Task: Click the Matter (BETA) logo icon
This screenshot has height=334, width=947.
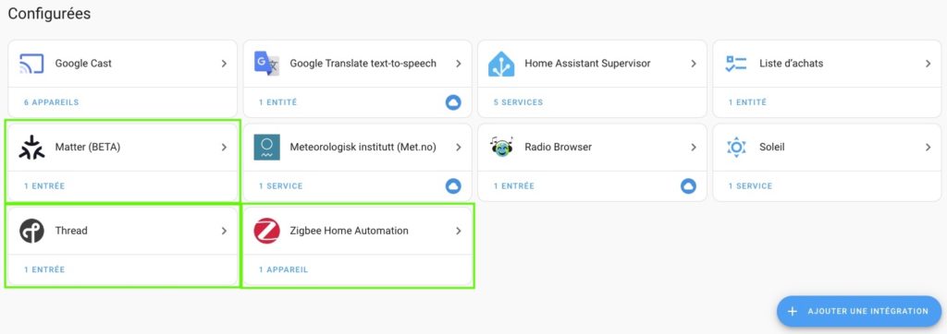Action: pyautogui.click(x=31, y=147)
